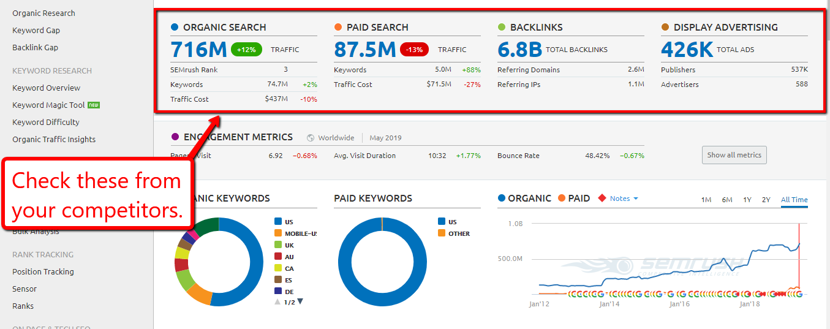
Task: Click Publishers value 537K
Action: pos(799,70)
